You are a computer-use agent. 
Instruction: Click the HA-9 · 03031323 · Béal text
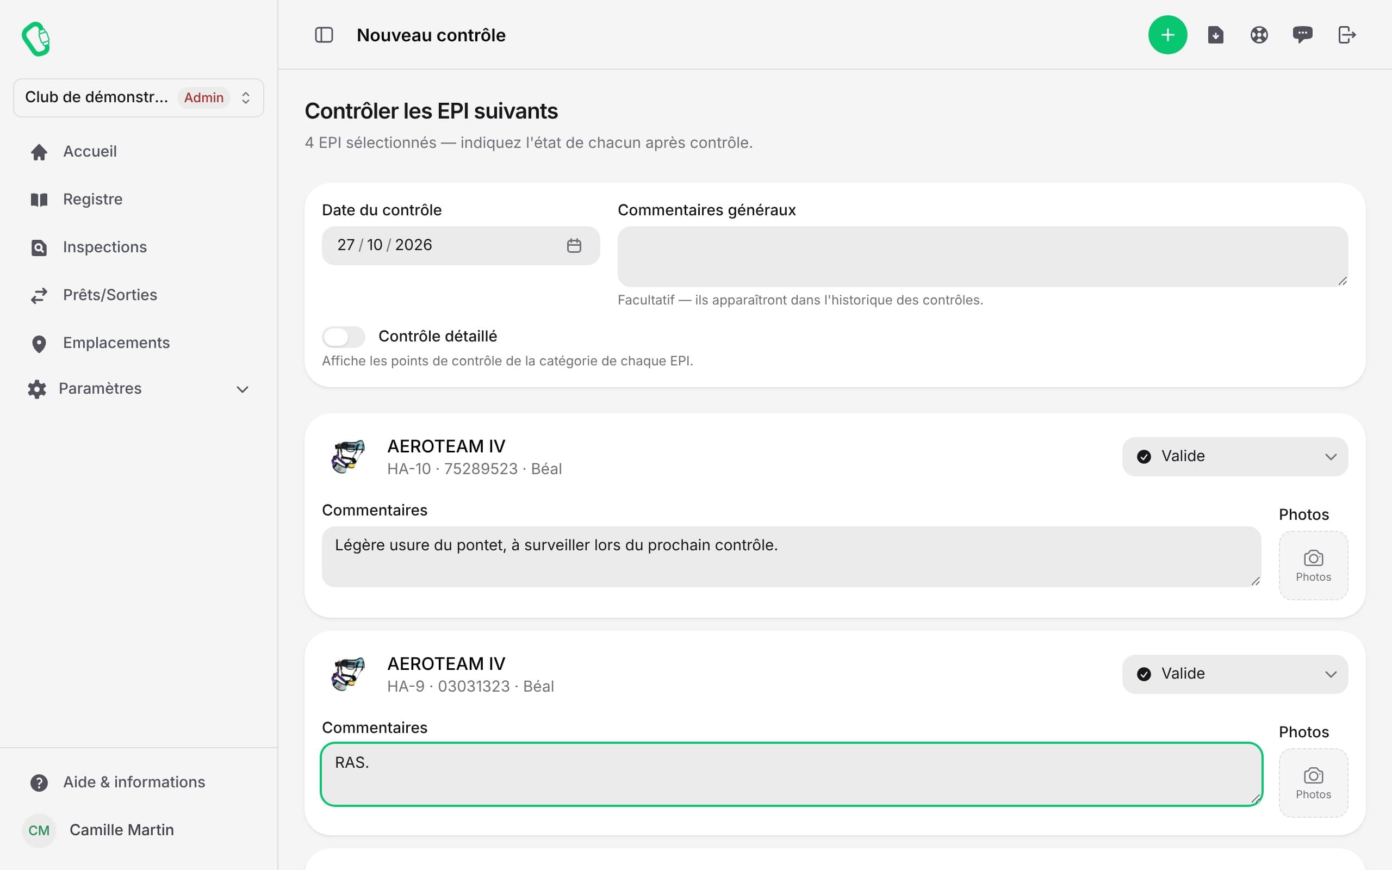[x=470, y=686]
